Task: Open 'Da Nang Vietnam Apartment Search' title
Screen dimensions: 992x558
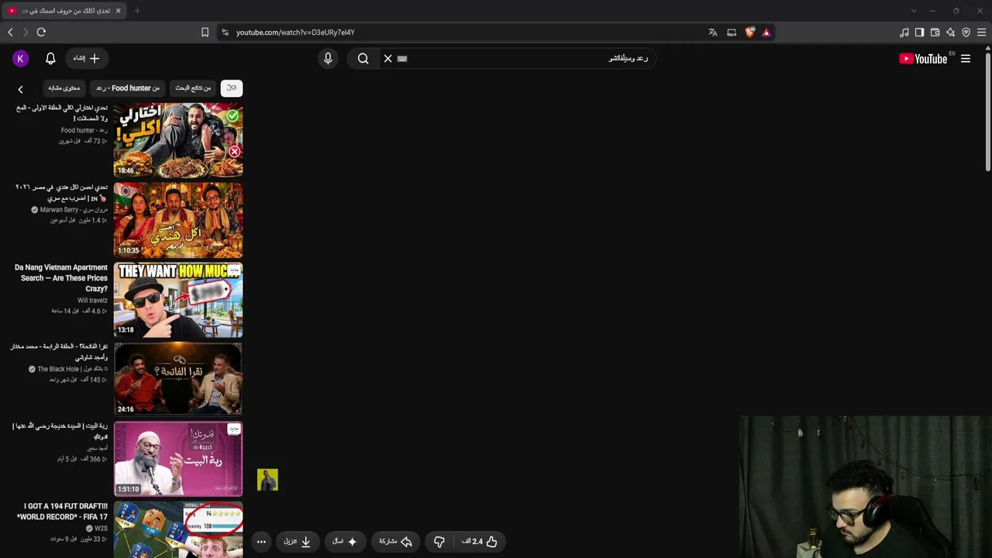Action: coord(61,277)
